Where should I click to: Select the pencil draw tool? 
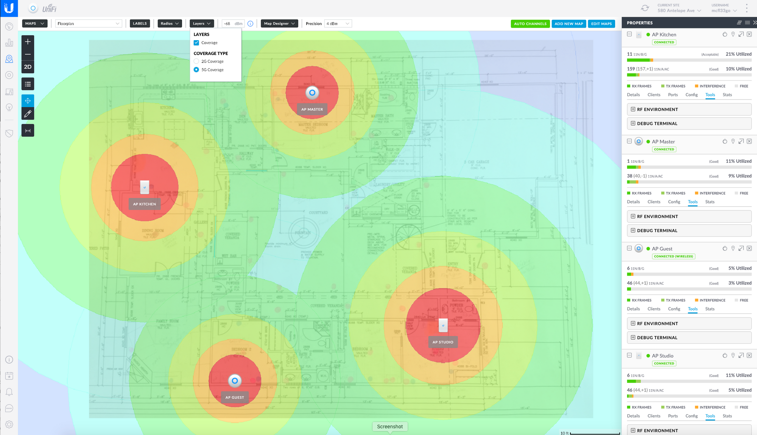point(28,114)
